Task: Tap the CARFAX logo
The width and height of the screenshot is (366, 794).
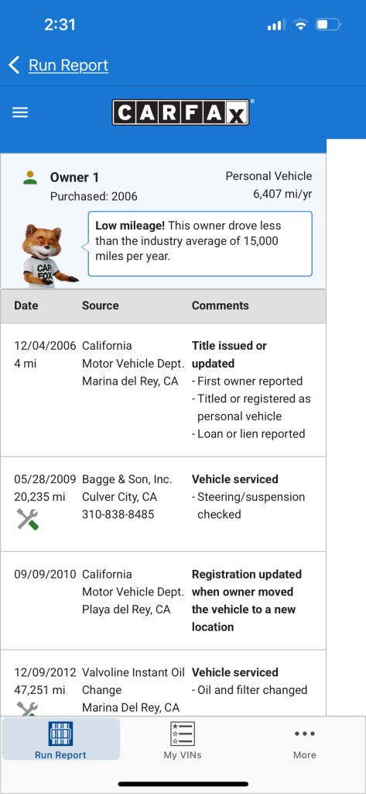Action: tap(180, 112)
